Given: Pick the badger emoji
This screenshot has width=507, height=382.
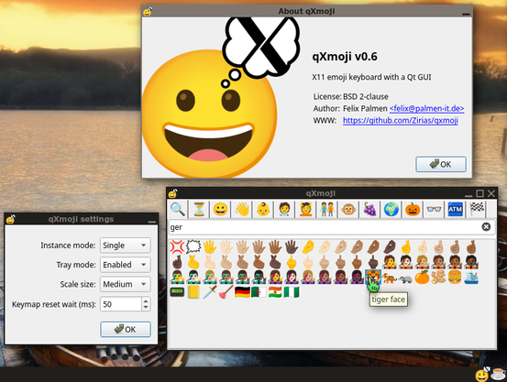Looking at the screenshot, I should [406, 278].
